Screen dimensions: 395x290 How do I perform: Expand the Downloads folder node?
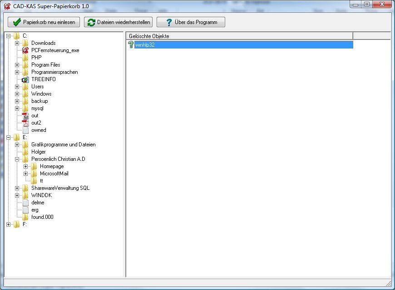click(17, 43)
